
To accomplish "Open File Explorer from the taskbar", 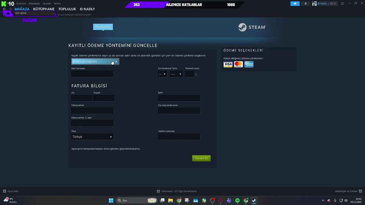I will [171, 200].
